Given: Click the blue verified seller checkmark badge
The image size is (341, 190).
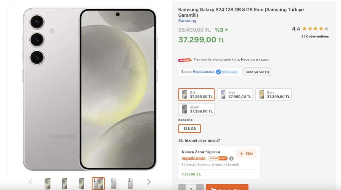Looking at the screenshot, I should [218, 72].
